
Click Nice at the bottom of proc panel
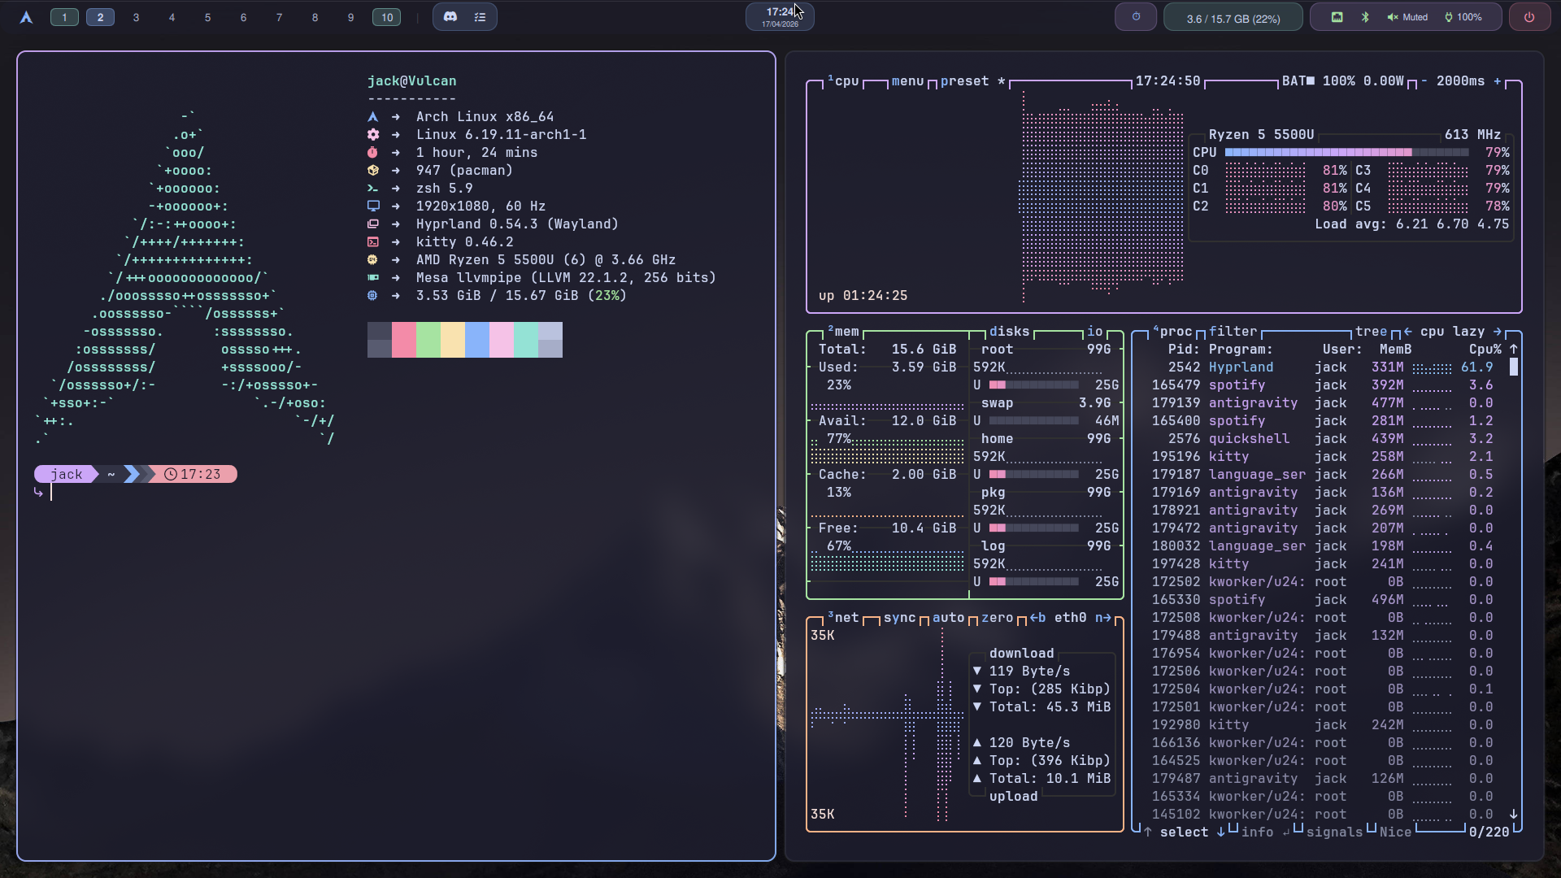1396,832
